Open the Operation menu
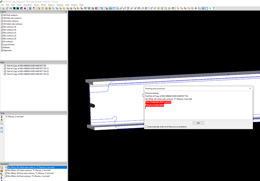Viewport: 260px width, 181px height. click(x=27, y=5)
